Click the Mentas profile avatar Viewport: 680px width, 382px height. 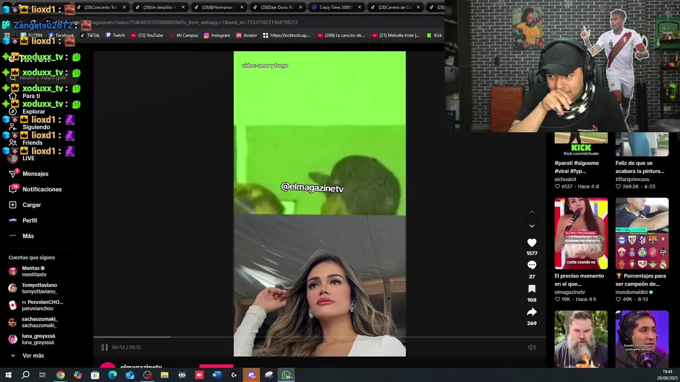click(13, 272)
